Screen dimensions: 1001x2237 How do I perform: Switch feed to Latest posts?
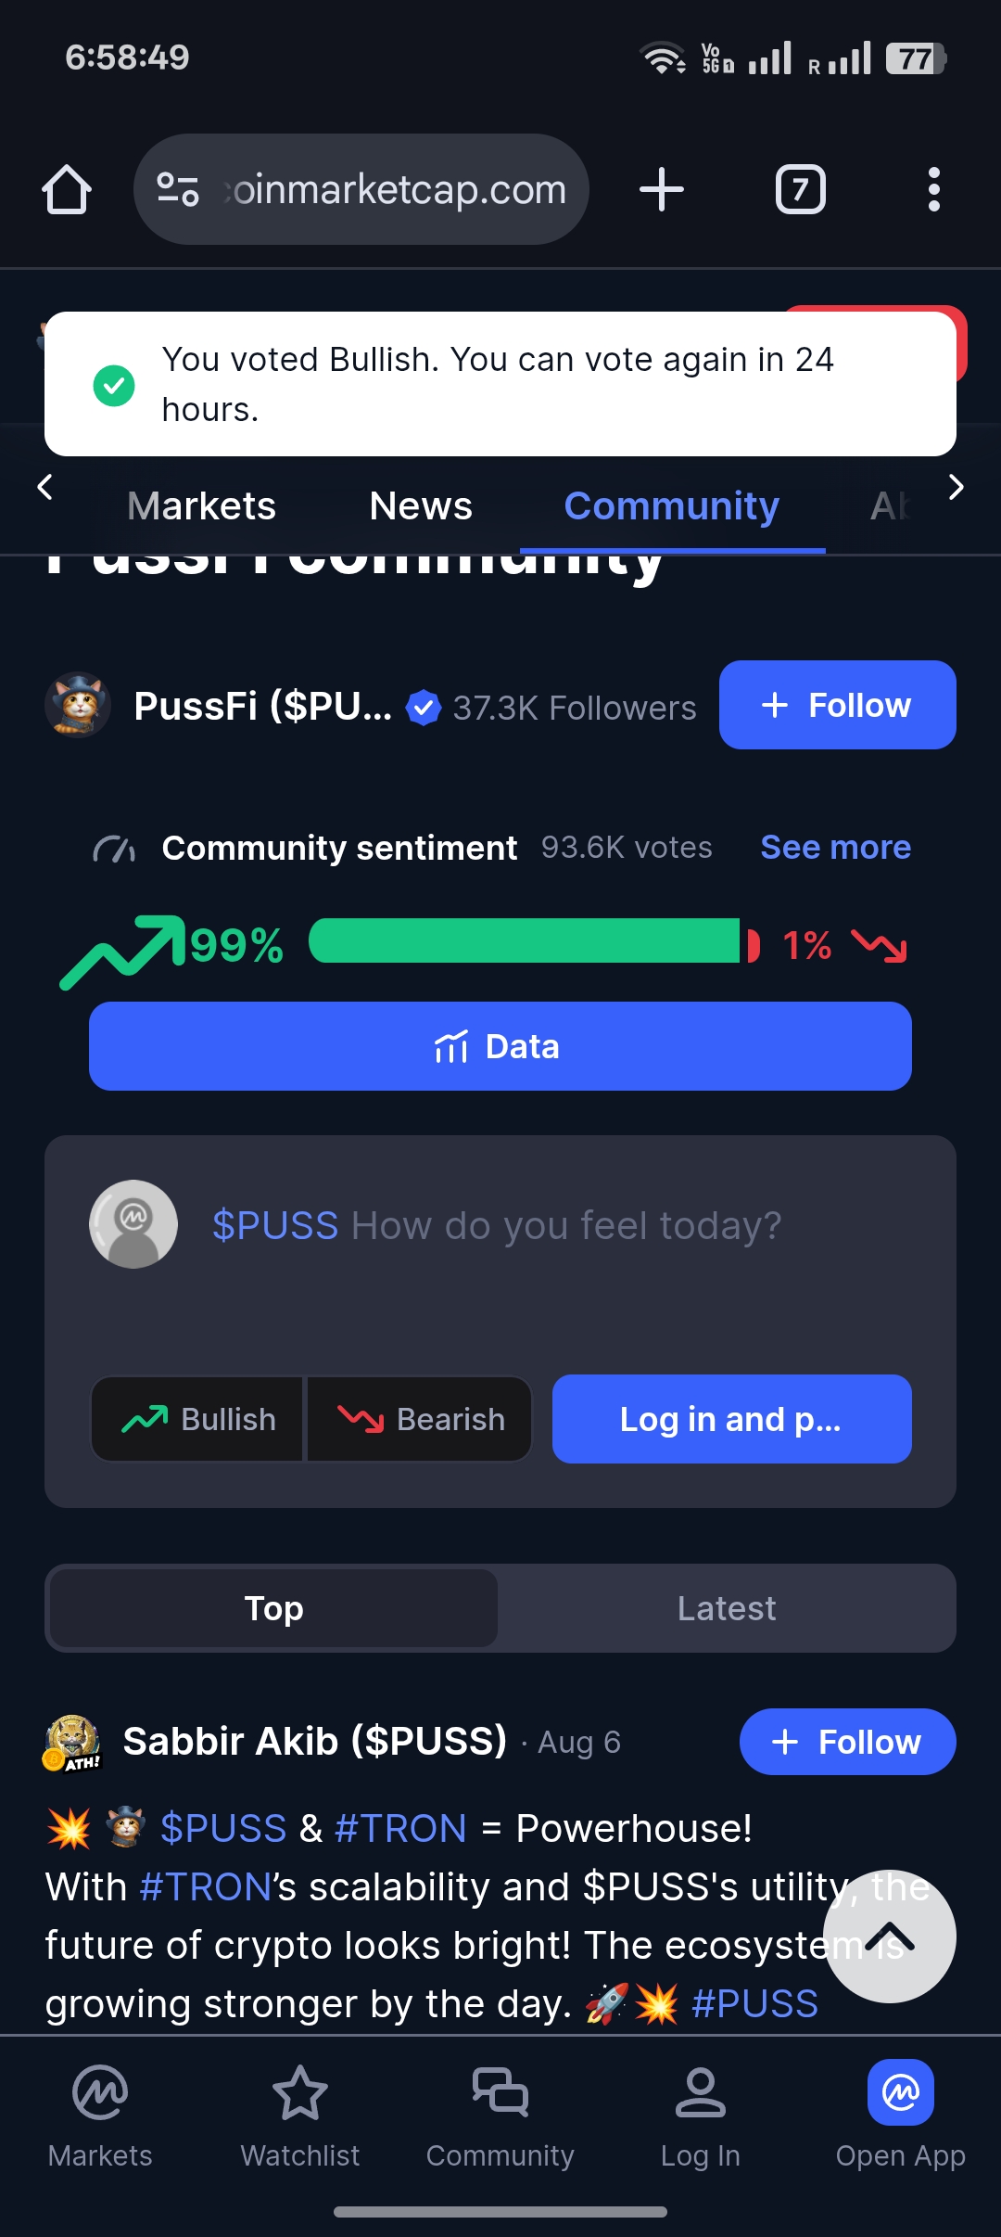tap(727, 1608)
